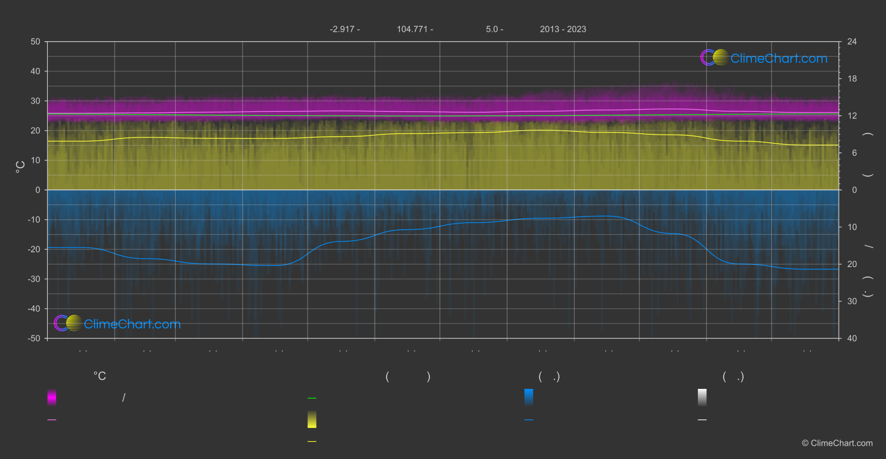Select the '-2.917 -' latitude value
The width and height of the screenshot is (886, 459).
[345, 29]
